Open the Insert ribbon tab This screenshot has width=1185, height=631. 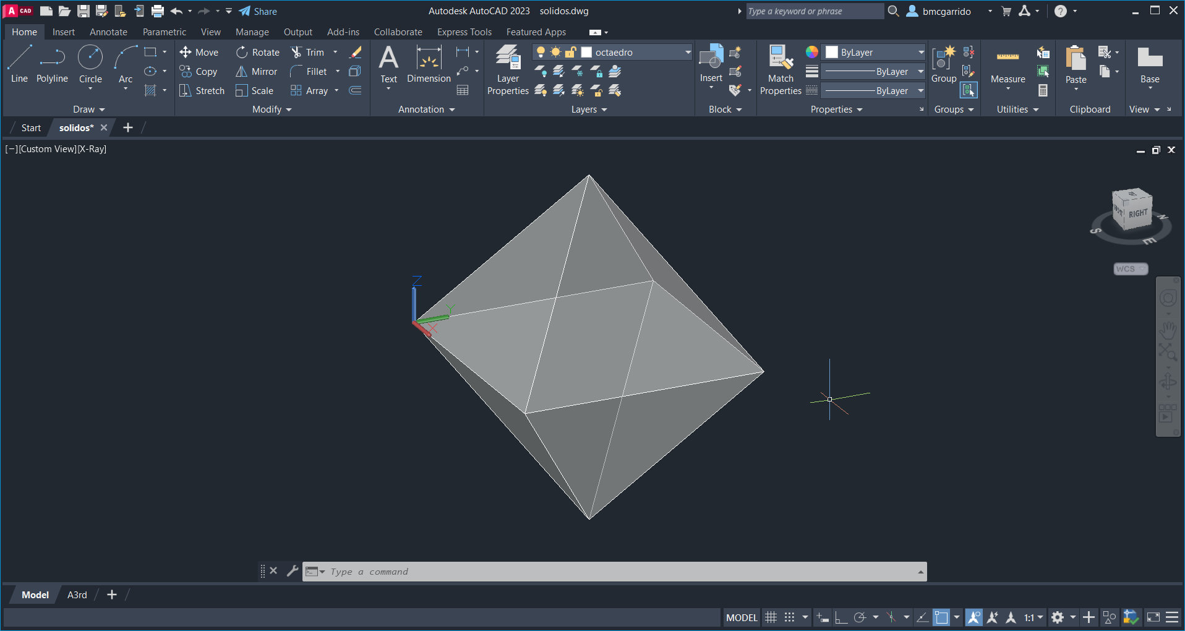(64, 32)
